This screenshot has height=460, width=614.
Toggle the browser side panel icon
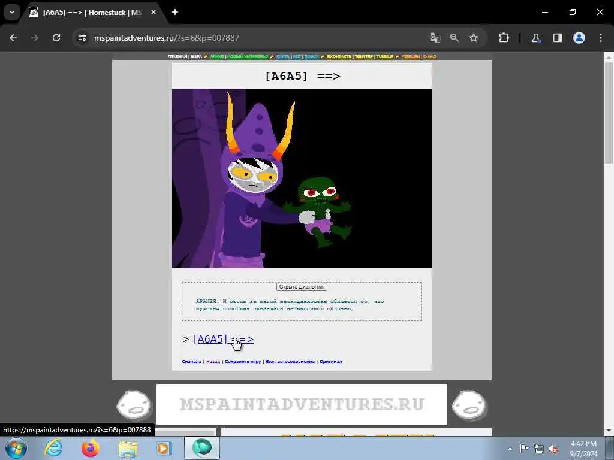558,38
